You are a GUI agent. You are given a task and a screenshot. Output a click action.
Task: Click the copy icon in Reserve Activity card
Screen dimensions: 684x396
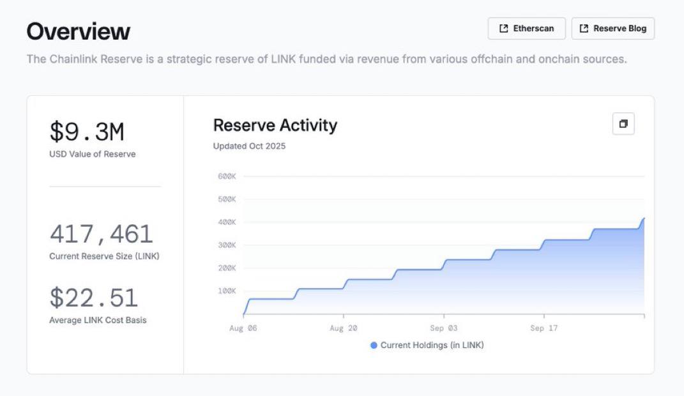coord(623,125)
